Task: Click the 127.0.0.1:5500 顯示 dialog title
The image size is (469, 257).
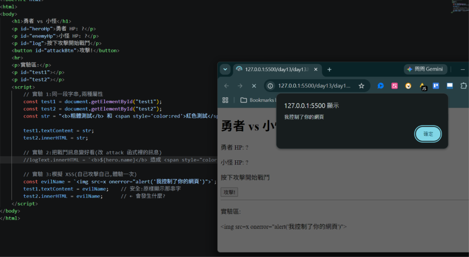Action: (x=311, y=106)
